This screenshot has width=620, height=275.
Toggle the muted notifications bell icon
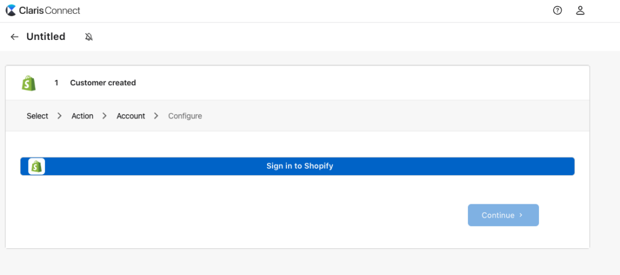point(89,37)
